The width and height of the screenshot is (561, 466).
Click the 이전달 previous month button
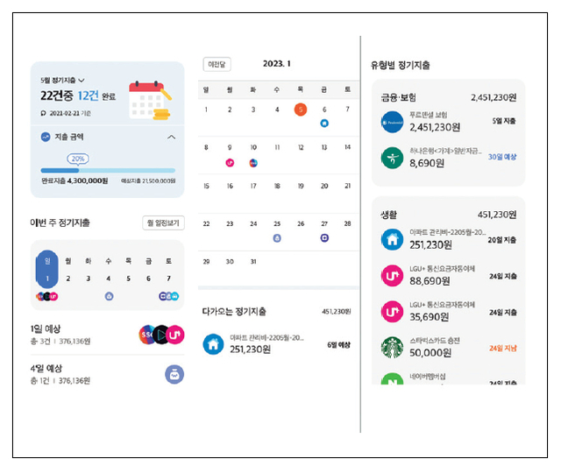click(x=217, y=64)
